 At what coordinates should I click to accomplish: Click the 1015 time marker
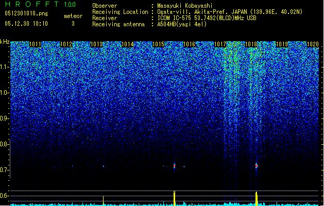(x=158, y=44)
